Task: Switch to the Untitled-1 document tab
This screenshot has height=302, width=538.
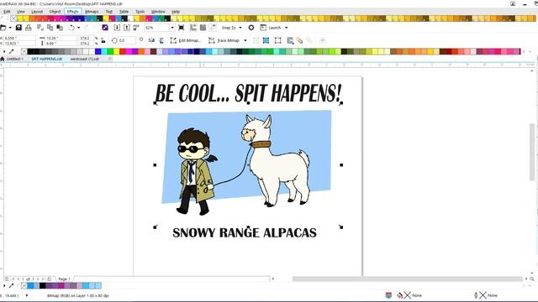Action: 15,59
